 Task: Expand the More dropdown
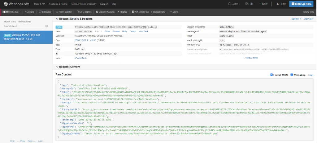(175, 12)
